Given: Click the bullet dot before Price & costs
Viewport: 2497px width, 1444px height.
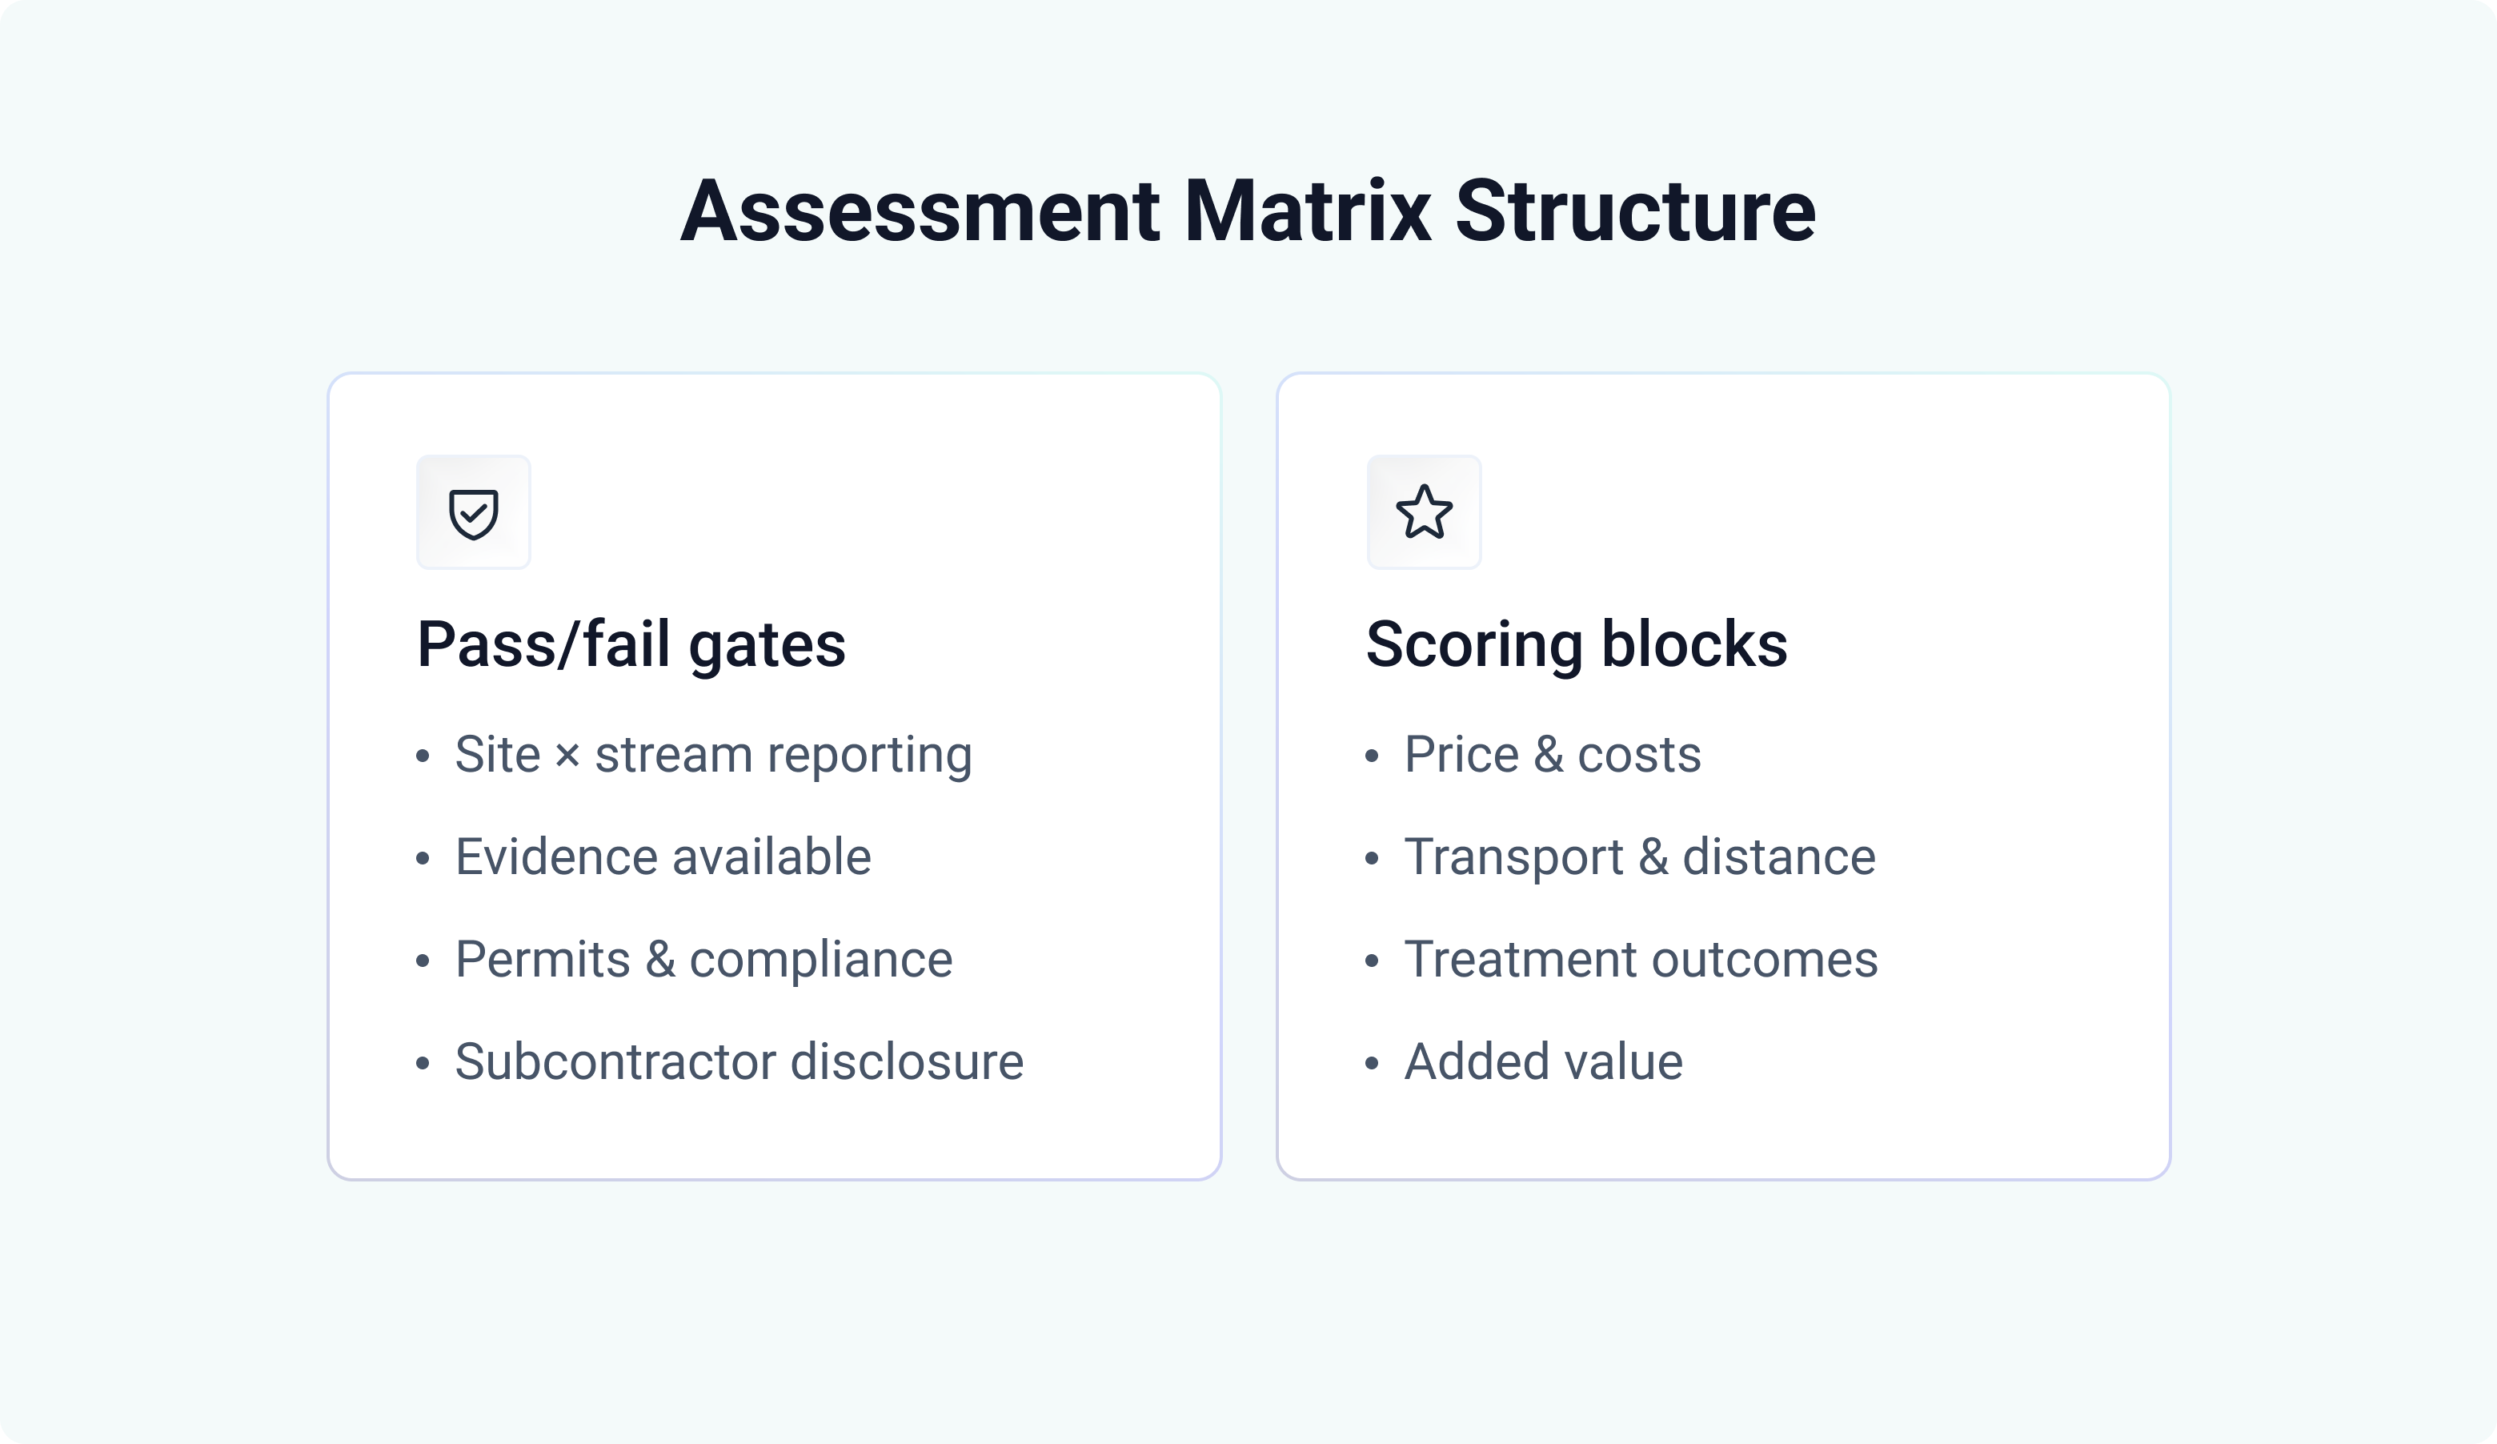Looking at the screenshot, I should click(1373, 756).
